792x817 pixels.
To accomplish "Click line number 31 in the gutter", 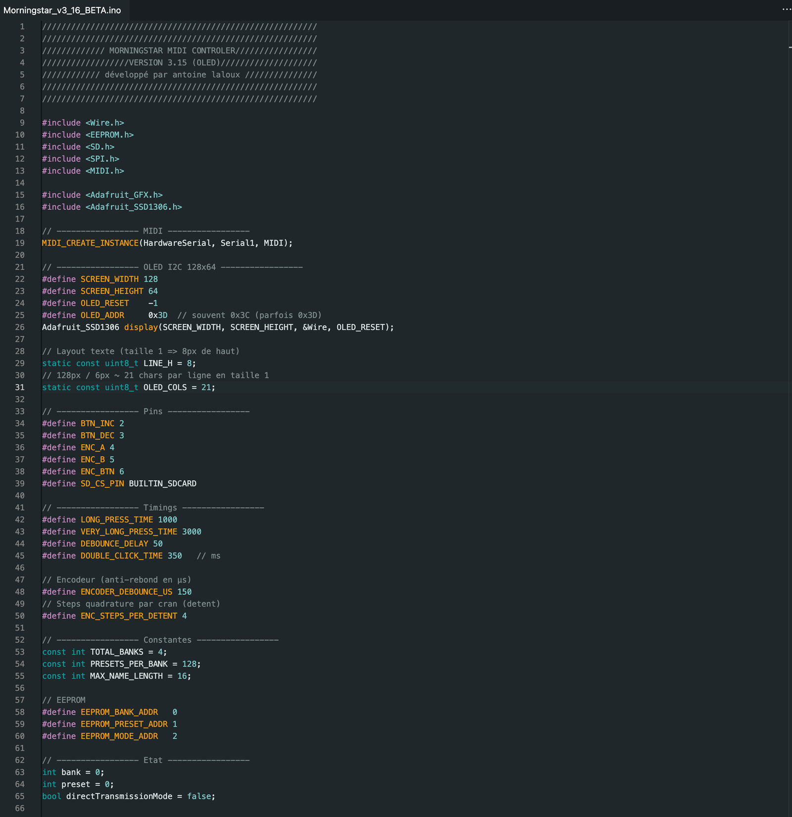I will (20, 387).
